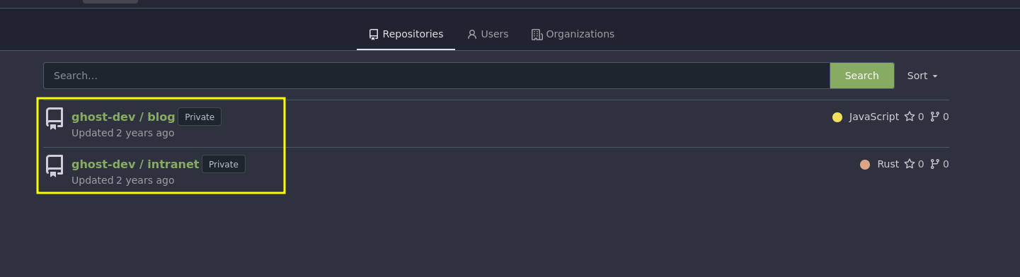Click the star icon in the blog row
This screenshot has width=1020, height=277.
(x=910, y=117)
